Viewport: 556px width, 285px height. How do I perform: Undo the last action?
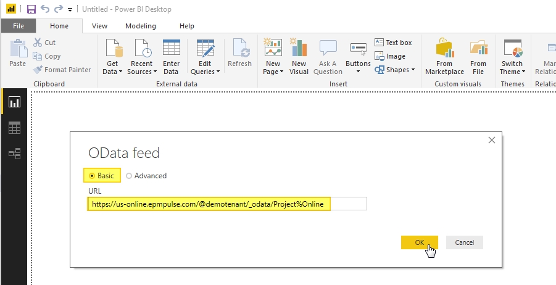tap(44, 9)
